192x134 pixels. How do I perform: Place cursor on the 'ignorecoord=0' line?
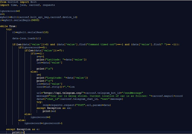pyautogui.click(x=10, y=11)
